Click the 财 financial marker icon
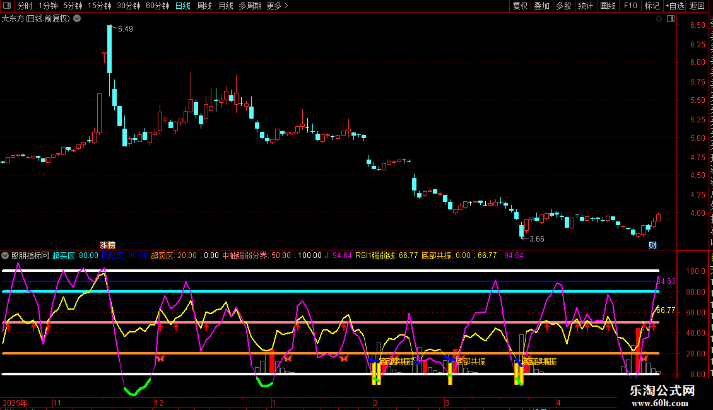The image size is (713, 410). point(652,245)
